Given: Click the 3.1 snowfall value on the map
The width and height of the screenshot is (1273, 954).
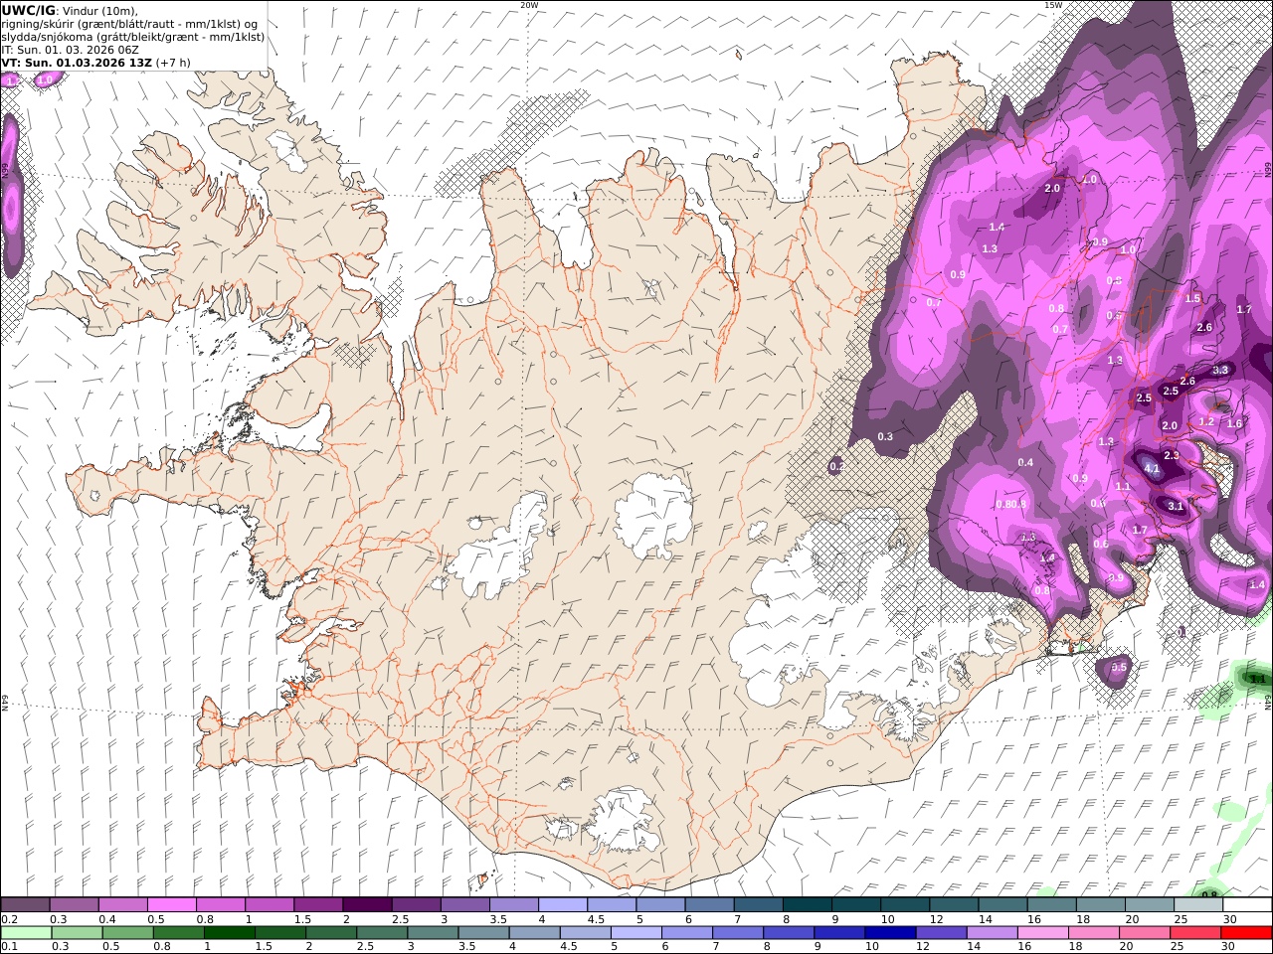Looking at the screenshot, I should [1176, 506].
